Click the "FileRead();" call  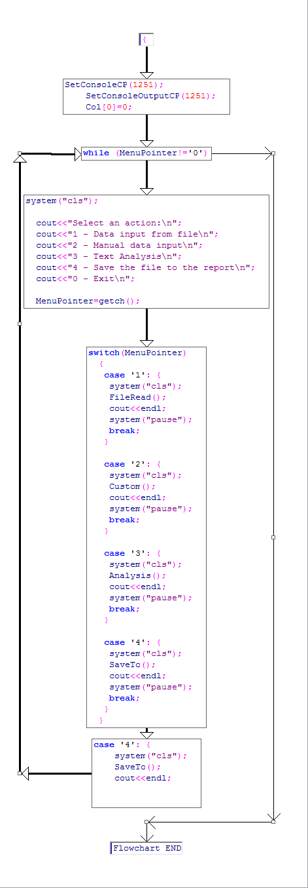(x=138, y=397)
